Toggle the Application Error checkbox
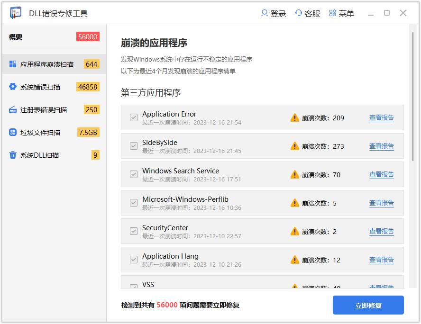This screenshot has height=324, width=421. [x=134, y=117]
